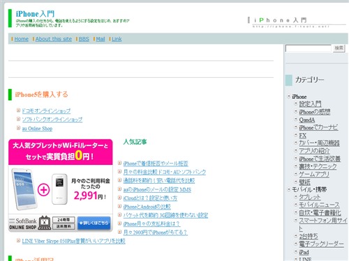The width and height of the screenshot is (349, 261).
Task: Click the 検索 search button
Action: click(x=339, y=48)
